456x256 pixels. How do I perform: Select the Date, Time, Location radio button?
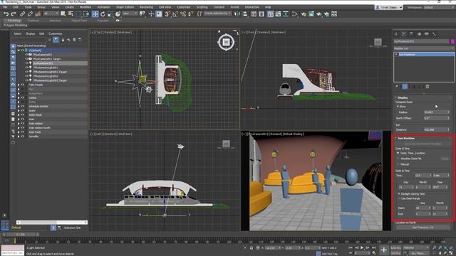click(x=398, y=153)
